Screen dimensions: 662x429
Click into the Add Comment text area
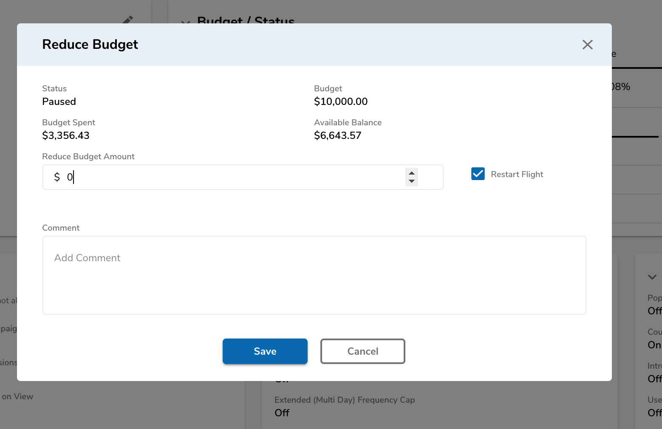click(x=314, y=275)
